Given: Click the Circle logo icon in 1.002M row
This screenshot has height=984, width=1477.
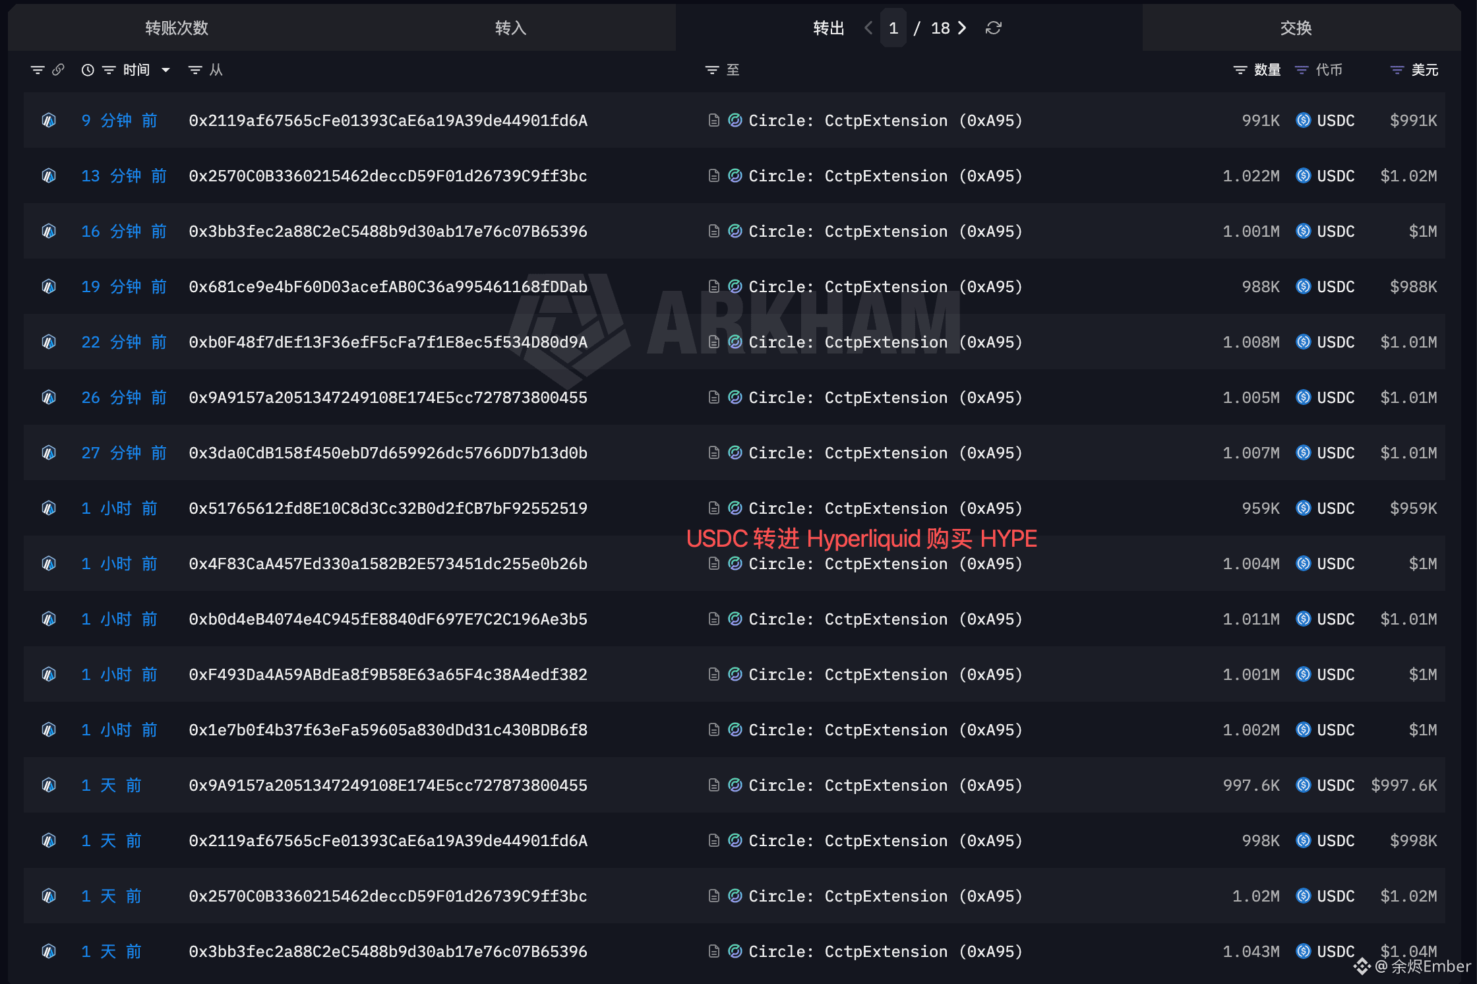Looking at the screenshot, I should point(735,729).
